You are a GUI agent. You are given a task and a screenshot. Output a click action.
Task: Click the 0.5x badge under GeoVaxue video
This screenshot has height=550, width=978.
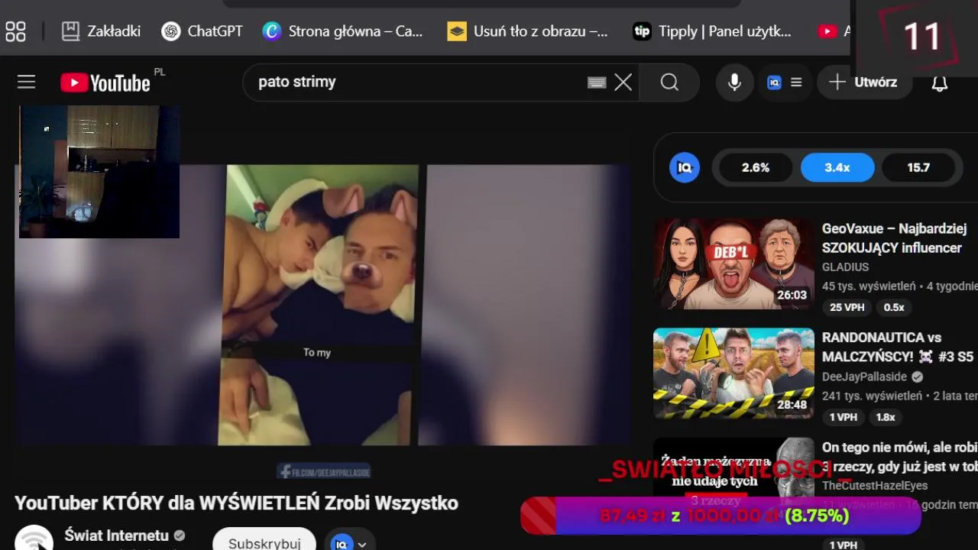894,307
